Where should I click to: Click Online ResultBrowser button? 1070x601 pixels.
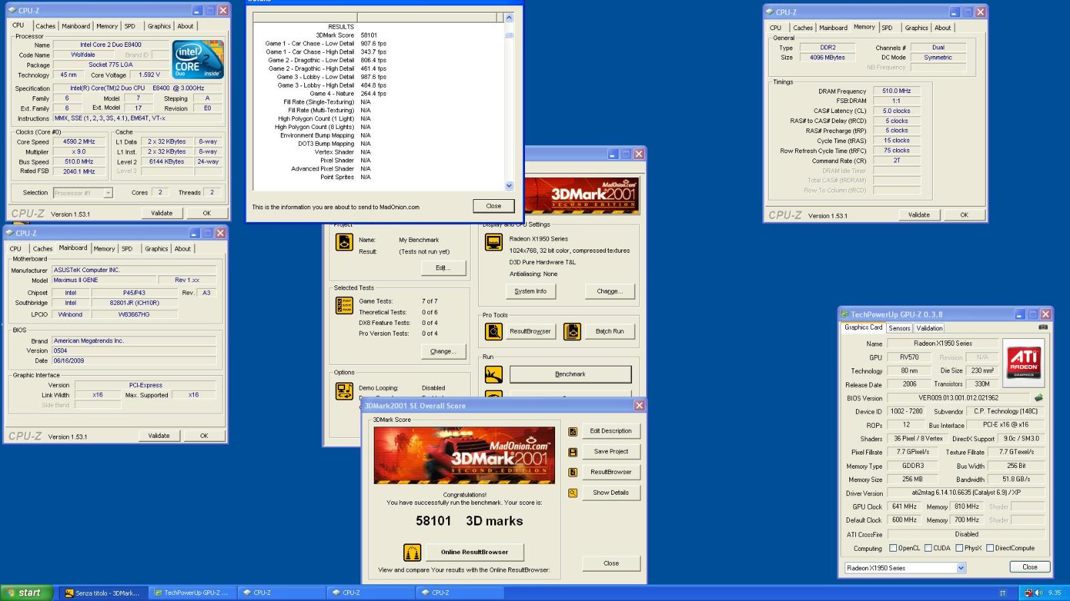[x=474, y=552]
